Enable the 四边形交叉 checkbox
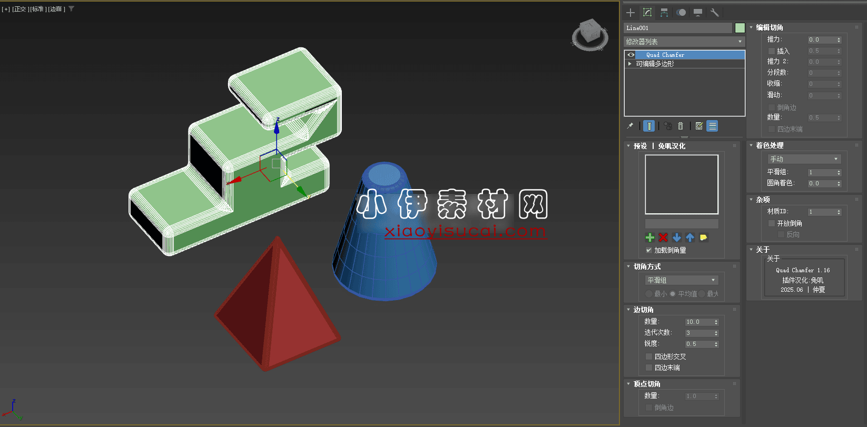The image size is (867, 427). 649,356
